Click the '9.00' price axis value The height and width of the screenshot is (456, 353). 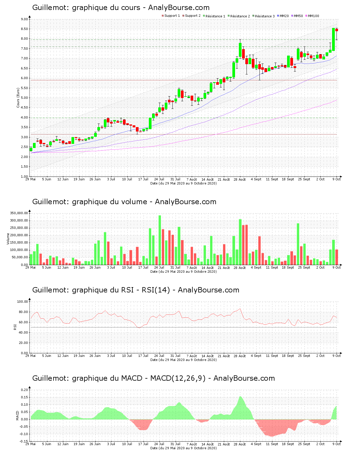tap(24, 19)
